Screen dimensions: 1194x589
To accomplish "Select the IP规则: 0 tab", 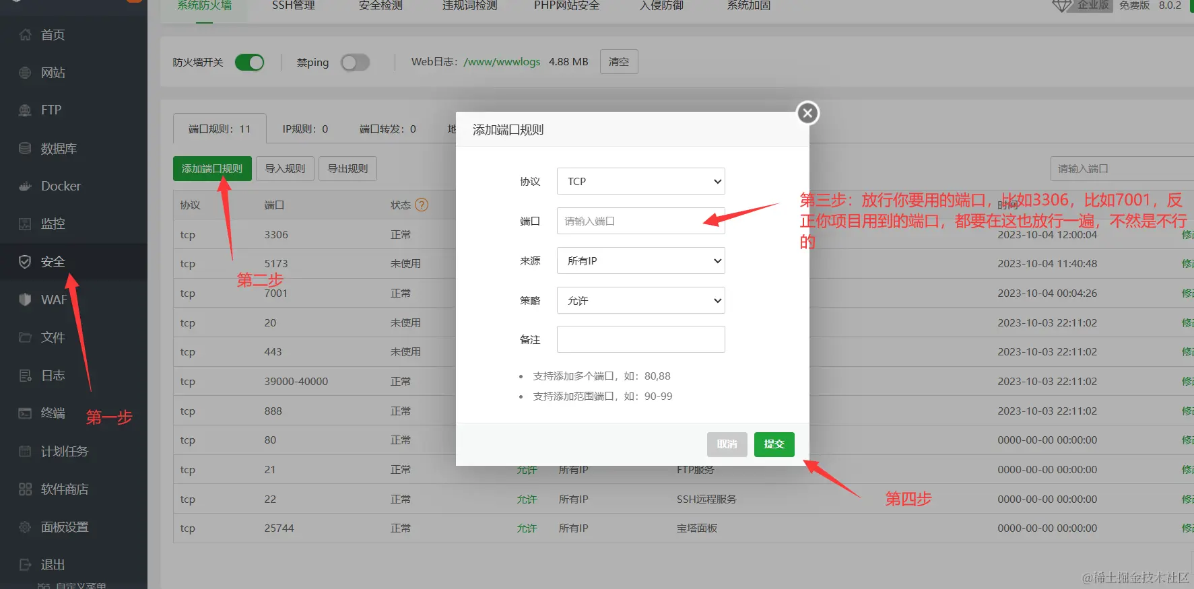I will pyautogui.click(x=305, y=129).
